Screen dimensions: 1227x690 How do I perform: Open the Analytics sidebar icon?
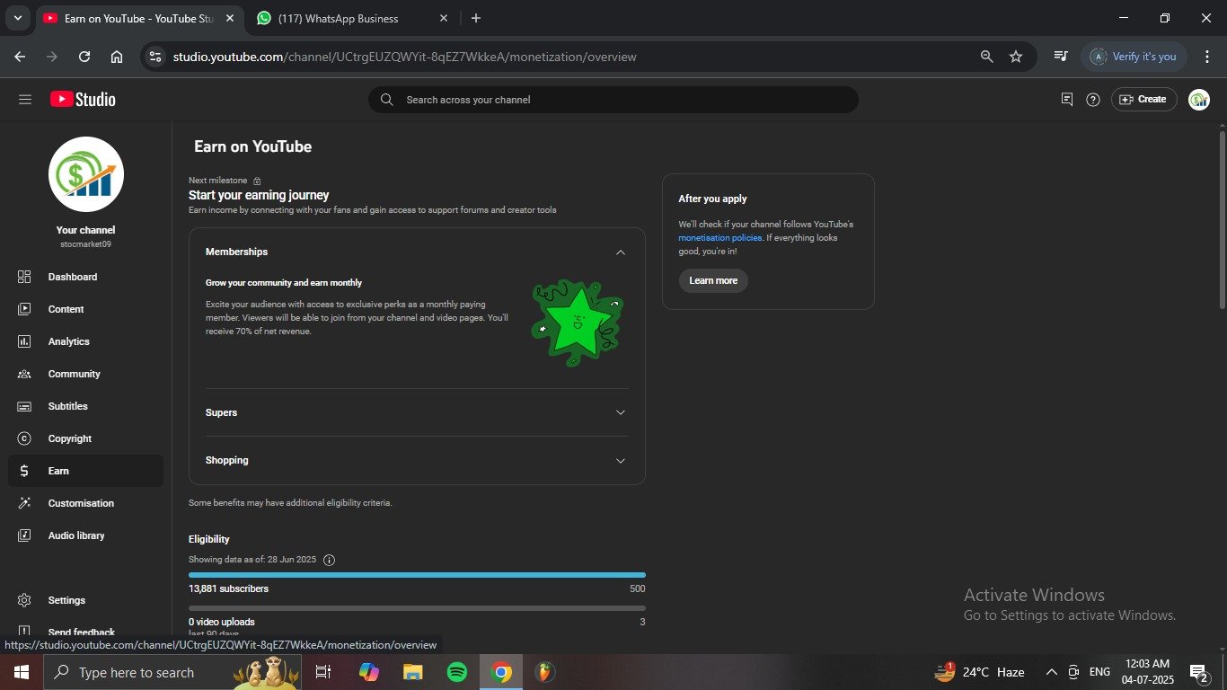coord(24,341)
